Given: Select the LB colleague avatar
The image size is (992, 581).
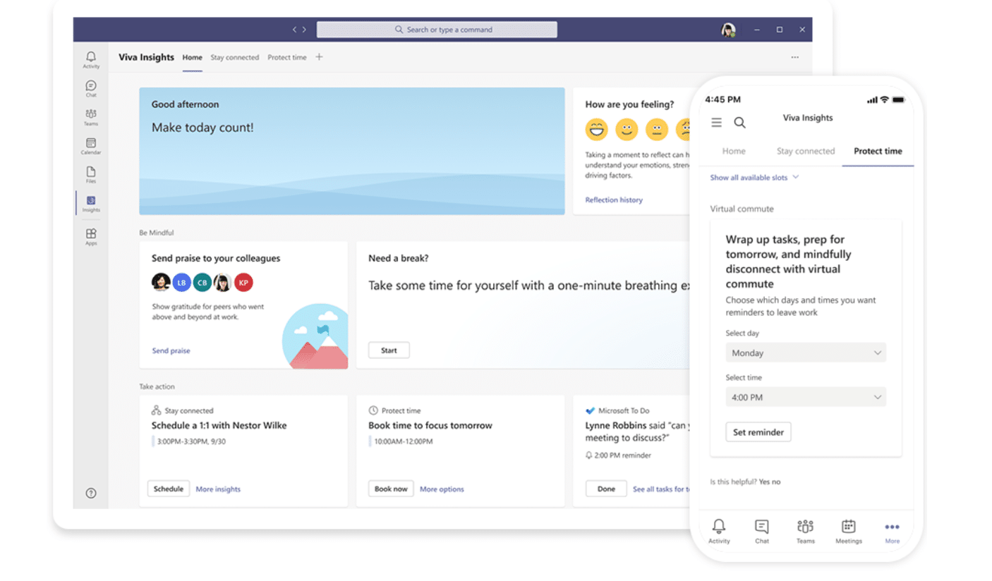Looking at the screenshot, I should (x=182, y=283).
